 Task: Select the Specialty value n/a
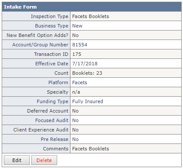(76, 92)
